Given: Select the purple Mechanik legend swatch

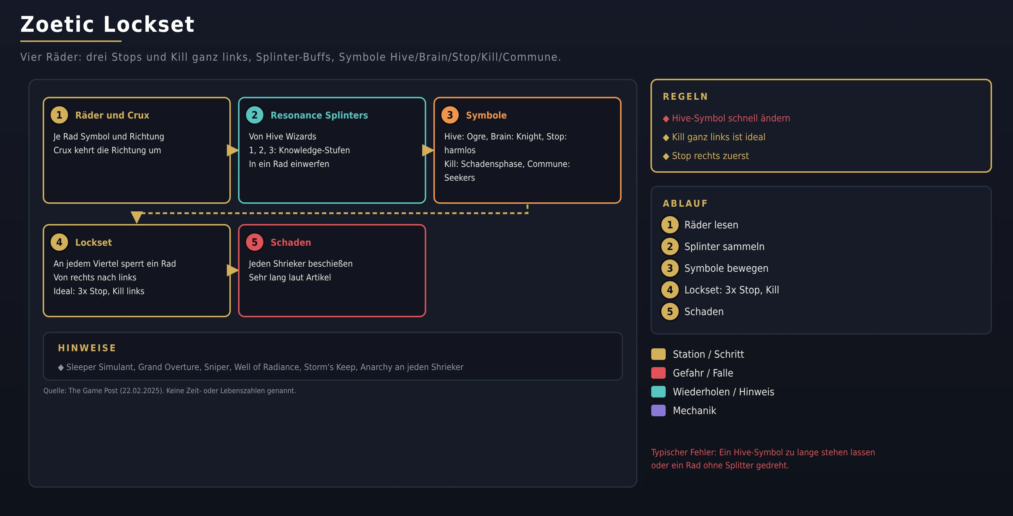Looking at the screenshot, I should pos(658,411).
